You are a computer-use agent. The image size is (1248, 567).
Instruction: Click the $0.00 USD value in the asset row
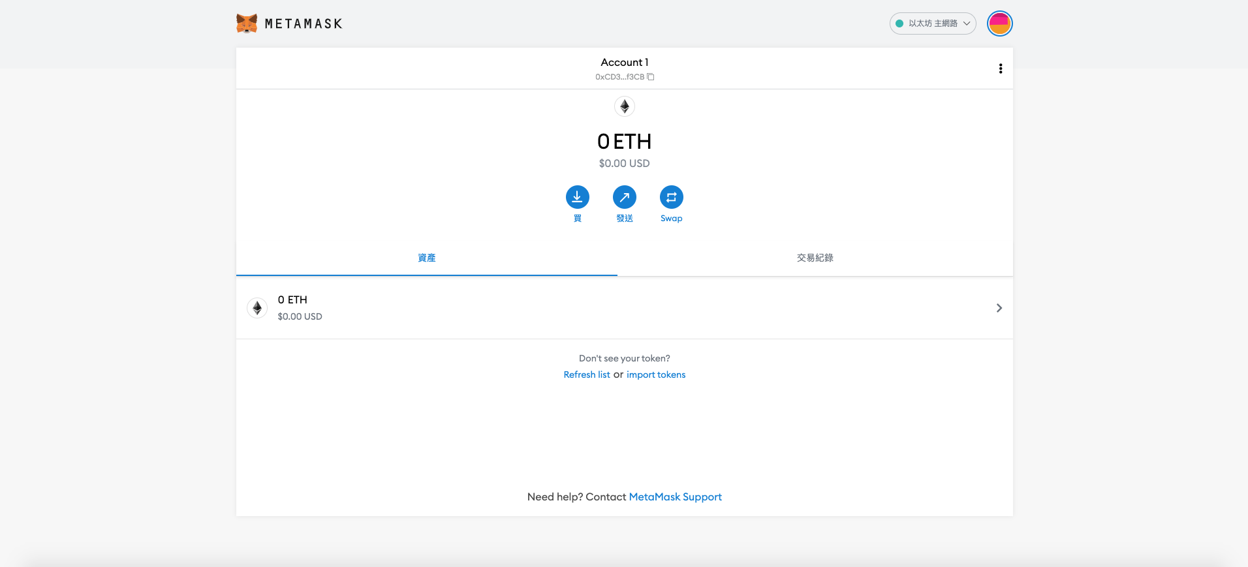300,316
